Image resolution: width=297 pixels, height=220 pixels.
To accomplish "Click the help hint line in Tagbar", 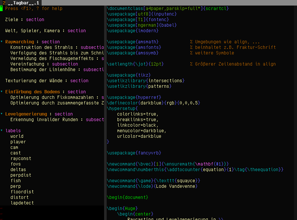I will coord(33,9).
